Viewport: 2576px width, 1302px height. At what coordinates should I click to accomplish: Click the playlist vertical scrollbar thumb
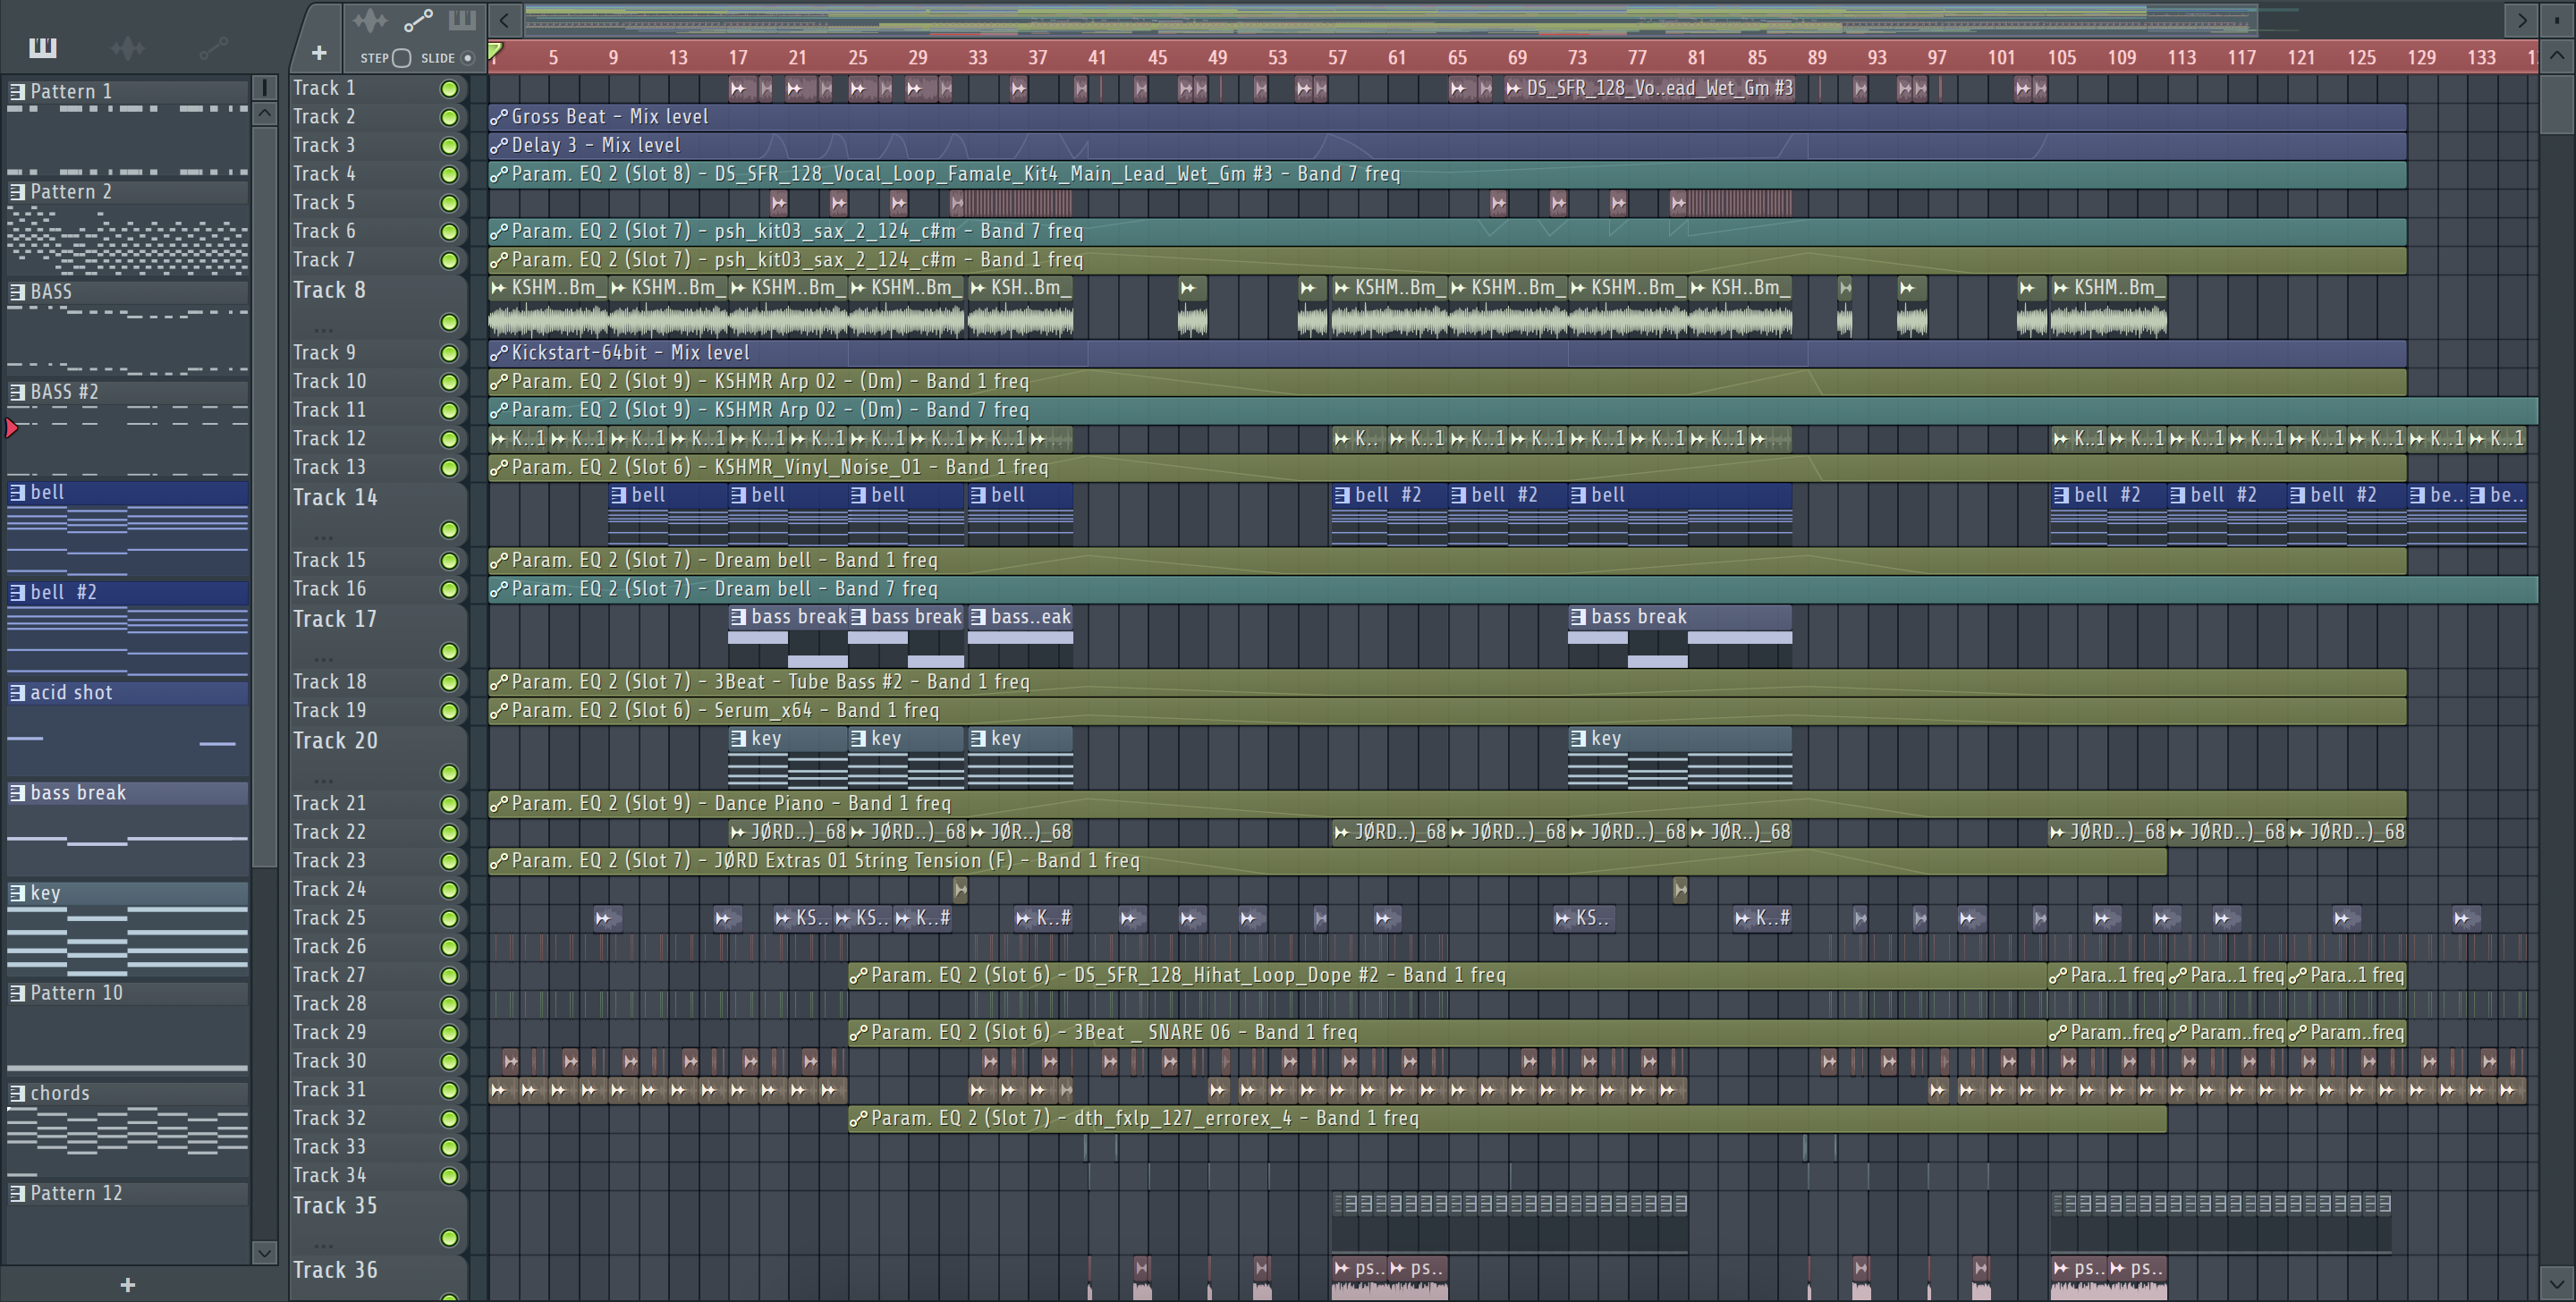pos(2555,105)
